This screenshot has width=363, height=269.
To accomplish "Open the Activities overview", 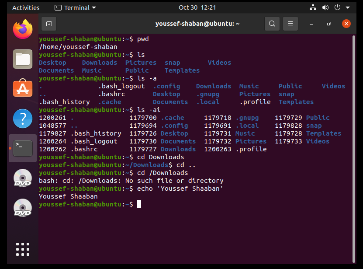I will [26, 7].
